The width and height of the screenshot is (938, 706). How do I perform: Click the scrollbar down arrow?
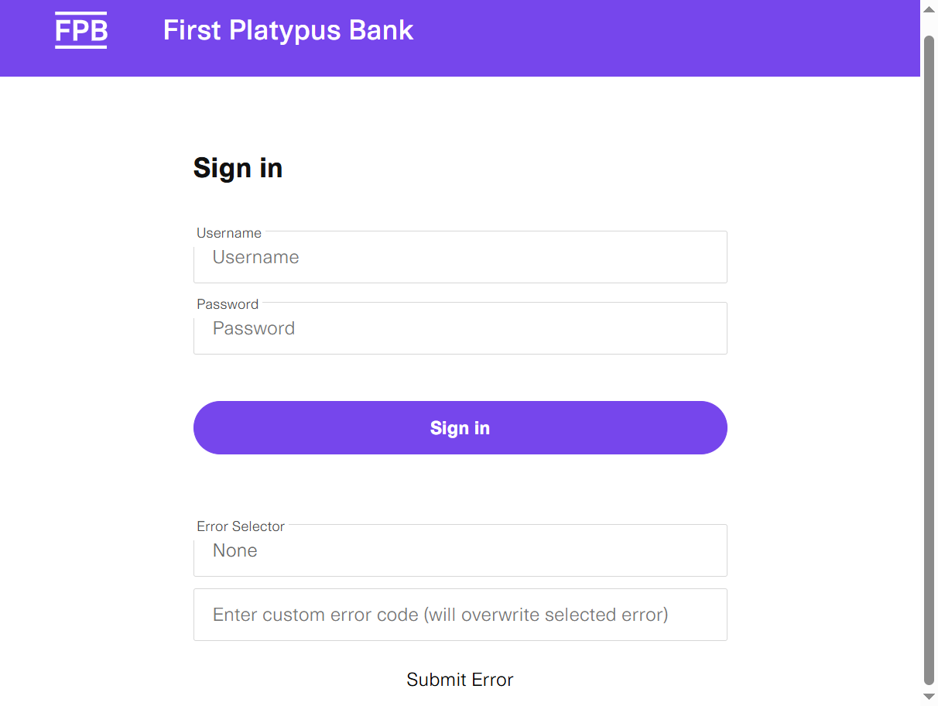point(929,697)
